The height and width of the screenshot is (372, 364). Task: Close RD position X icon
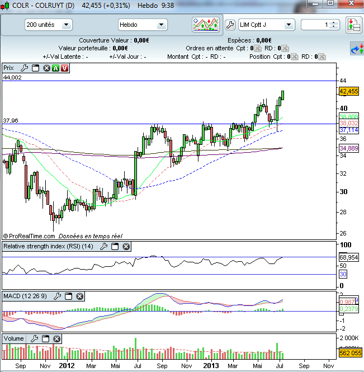(x=322, y=56)
